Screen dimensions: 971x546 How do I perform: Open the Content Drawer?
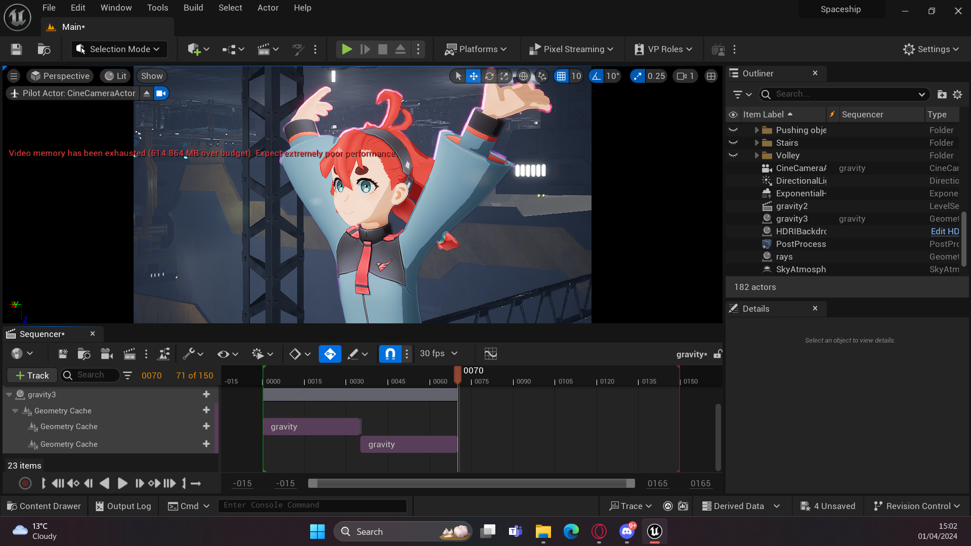click(44, 506)
